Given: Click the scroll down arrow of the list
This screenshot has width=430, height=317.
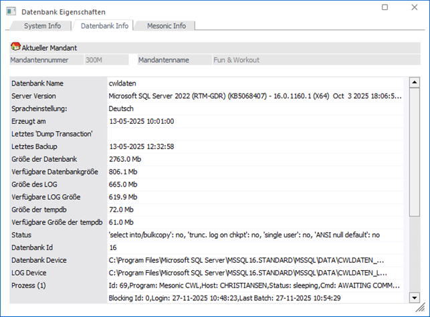Looking at the screenshot, I should (x=415, y=298).
